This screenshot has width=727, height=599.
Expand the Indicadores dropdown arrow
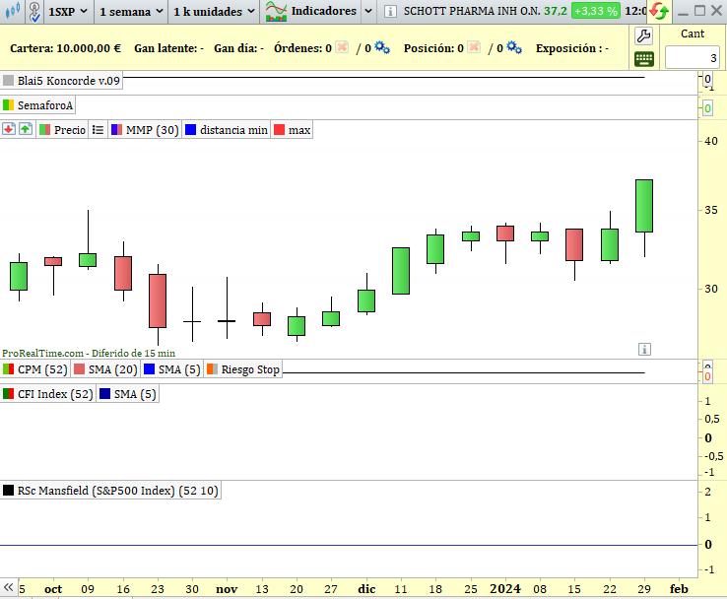click(368, 11)
